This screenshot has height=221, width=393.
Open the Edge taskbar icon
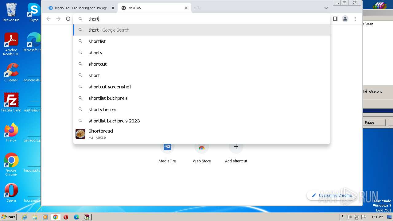tap(76, 217)
